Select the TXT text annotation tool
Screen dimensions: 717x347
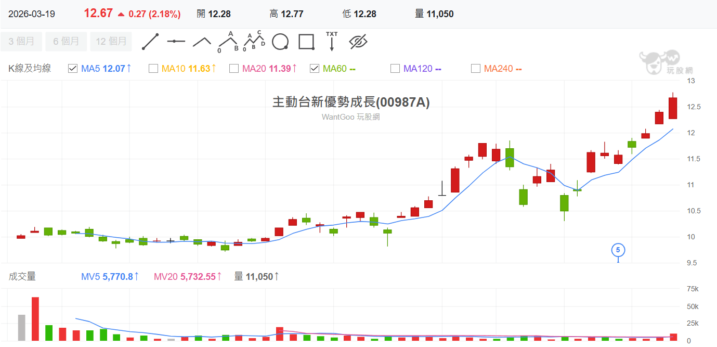coord(331,41)
